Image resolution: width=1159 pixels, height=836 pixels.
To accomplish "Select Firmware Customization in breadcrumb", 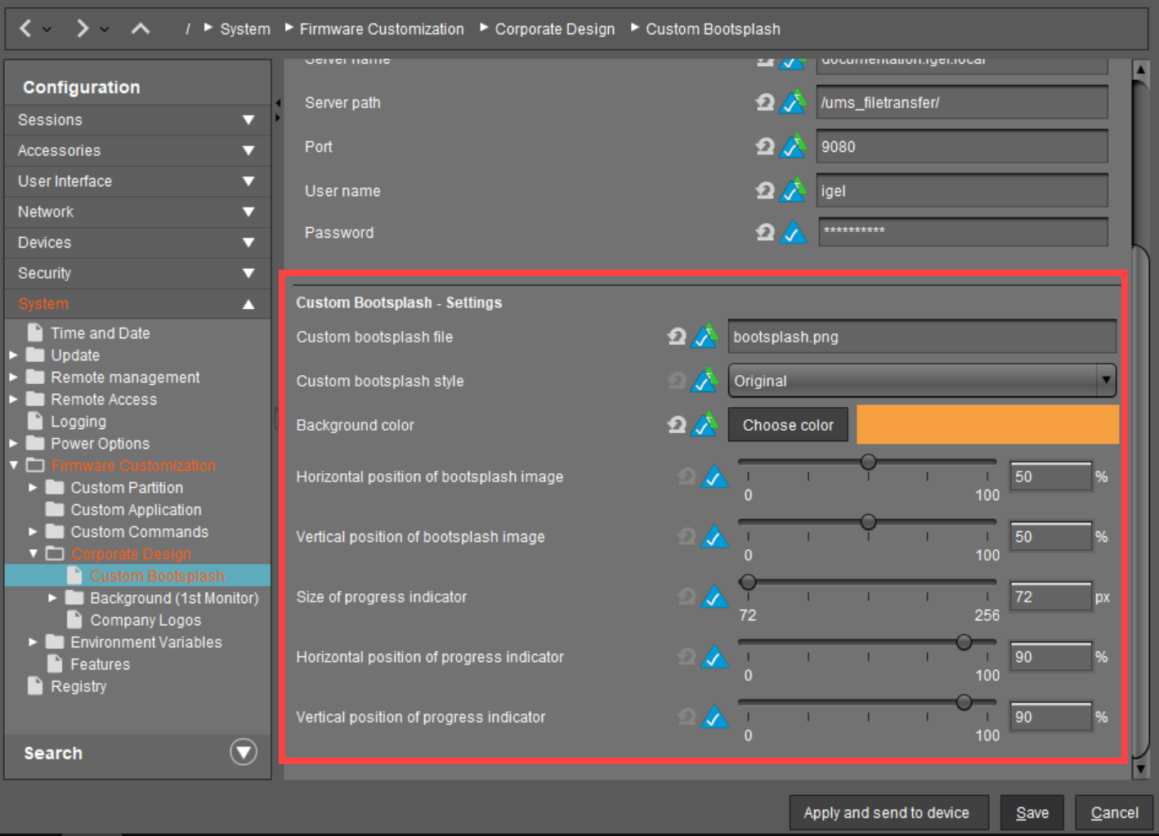I will pos(381,29).
